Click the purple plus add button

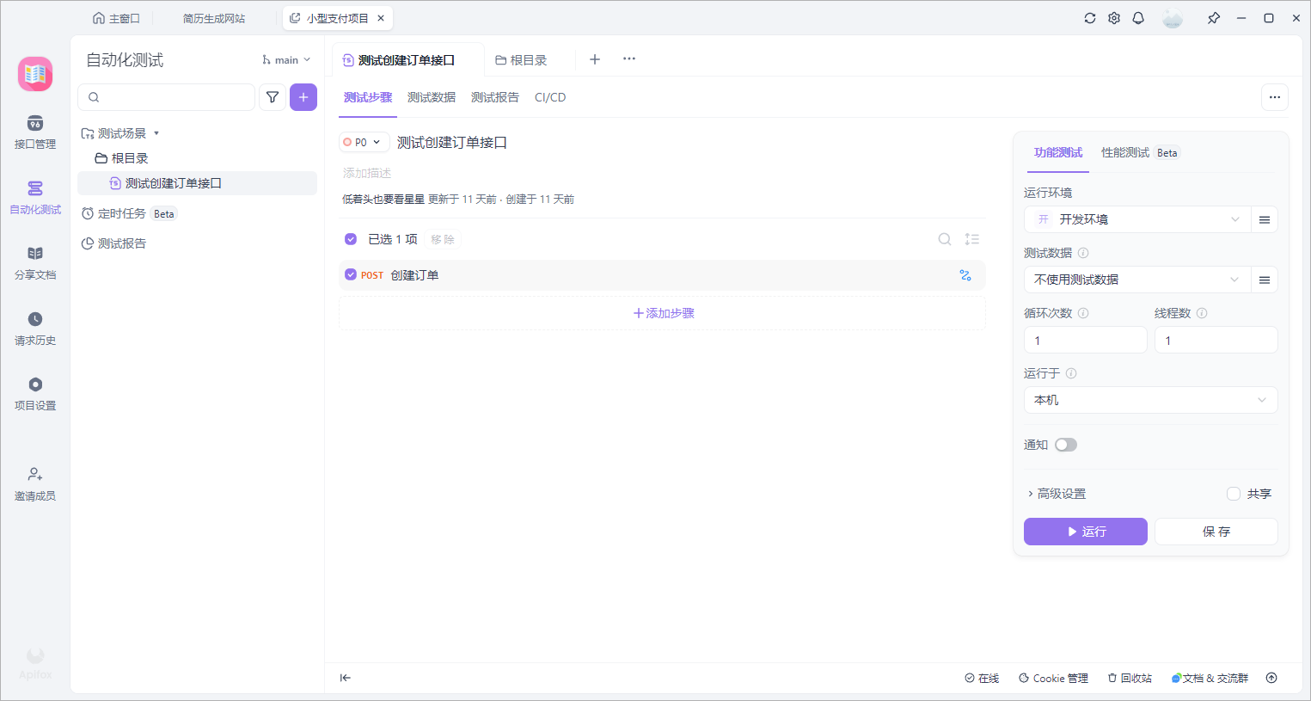[303, 97]
